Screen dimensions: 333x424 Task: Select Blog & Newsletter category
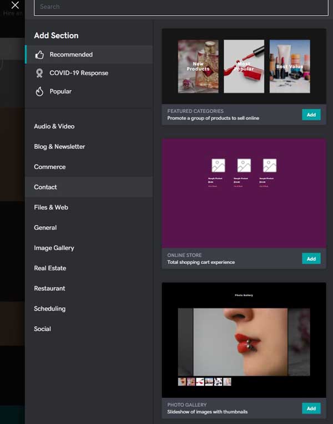tap(59, 147)
